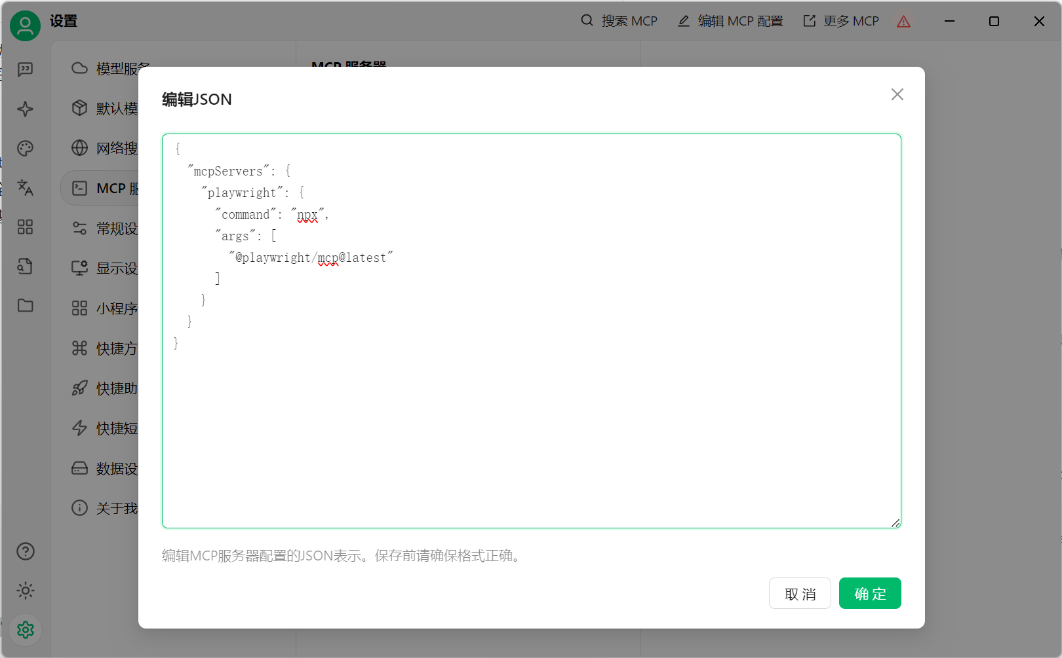Confirm with the green 确定 button
This screenshot has height=658, width=1062.
tap(869, 593)
